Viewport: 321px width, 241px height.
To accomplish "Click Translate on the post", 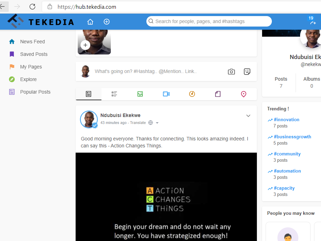I will (138, 123).
